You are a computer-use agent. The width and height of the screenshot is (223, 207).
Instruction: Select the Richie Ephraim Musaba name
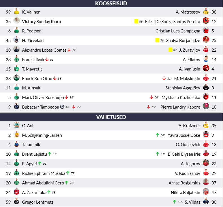click(x=44, y=173)
